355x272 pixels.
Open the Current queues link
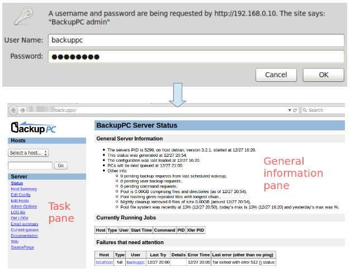25,230
